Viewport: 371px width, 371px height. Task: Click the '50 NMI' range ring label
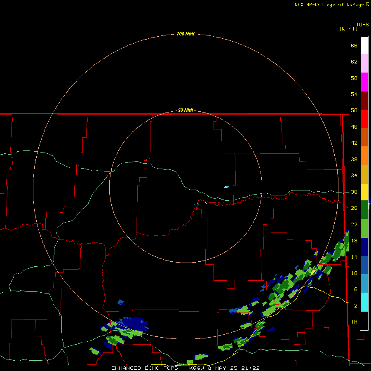[185, 110]
